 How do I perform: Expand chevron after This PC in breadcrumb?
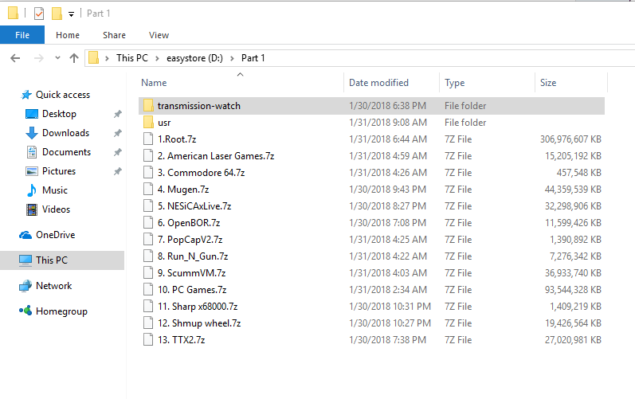point(158,58)
